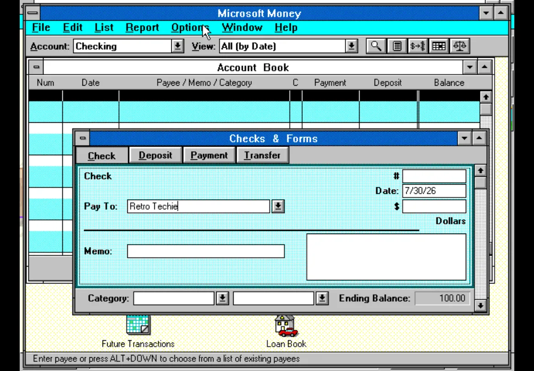Open the first Category dropdown arrow
Image resolution: width=534 pixels, height=371 pixels.
tap(222, 299)
